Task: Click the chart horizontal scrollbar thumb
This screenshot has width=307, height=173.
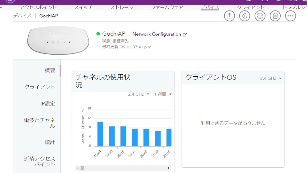Action: point(82,168)
